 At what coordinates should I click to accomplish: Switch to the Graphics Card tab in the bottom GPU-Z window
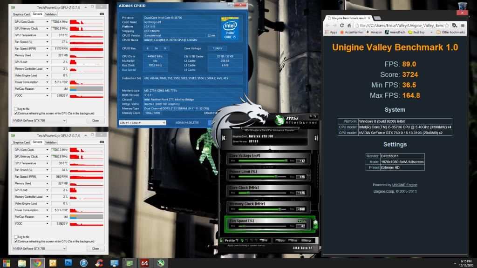(21, 142)
